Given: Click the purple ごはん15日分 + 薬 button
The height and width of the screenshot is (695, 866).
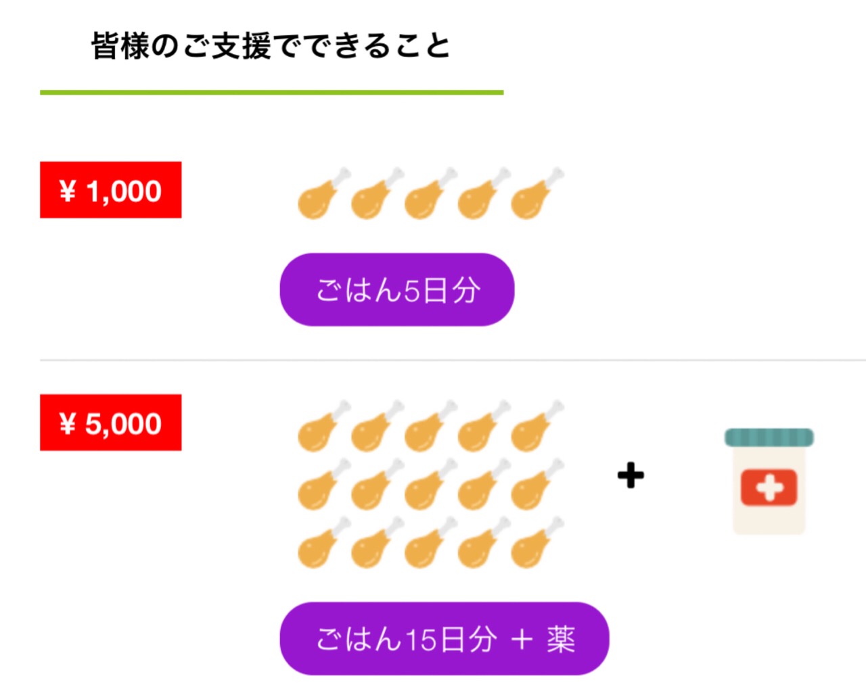Looking at the screenshot, I should tap(445, 638).
